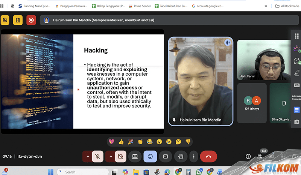Open meeting details info icon
This screenshot has height=175, width=301.
248,156
